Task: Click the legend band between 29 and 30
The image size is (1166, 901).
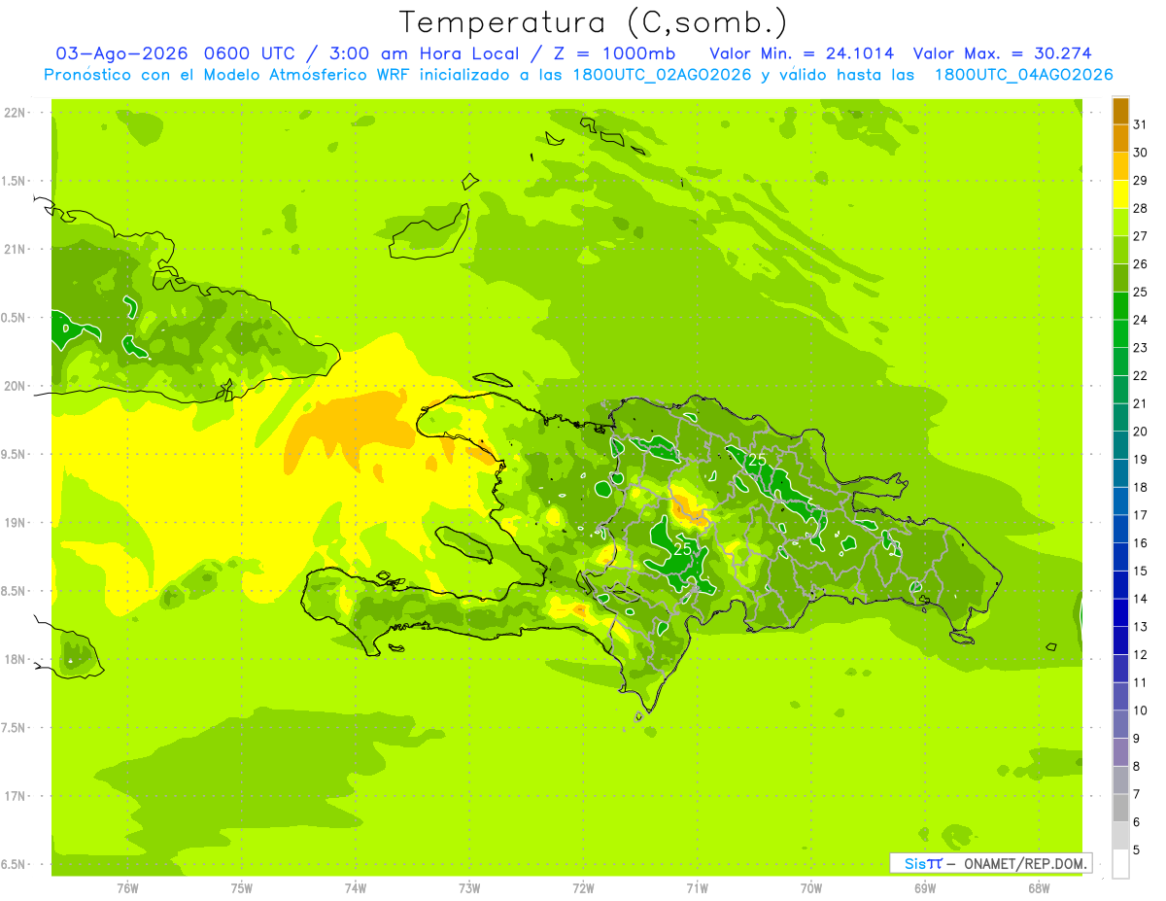Action: click(1120, 166)
